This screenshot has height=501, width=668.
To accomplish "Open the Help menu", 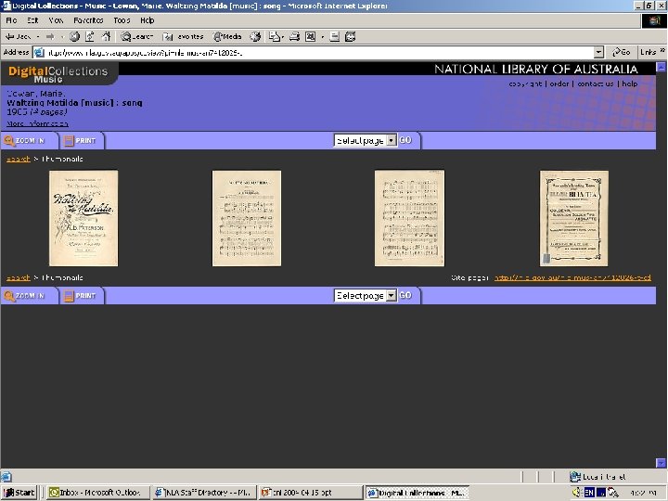I will pyautogui.click(x=147, y=20).
